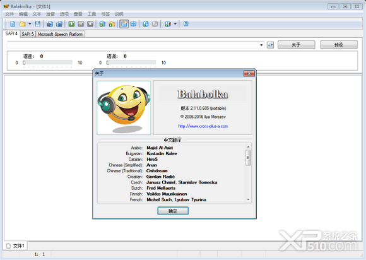Viewport: 366px width, 260px height.
Task: Click the blue Help question mark icon
Action: point(186,24)
